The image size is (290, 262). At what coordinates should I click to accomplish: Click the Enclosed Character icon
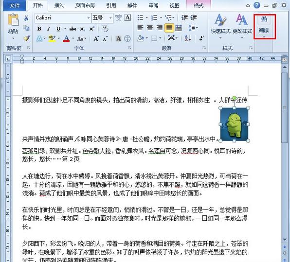[127, 38]
